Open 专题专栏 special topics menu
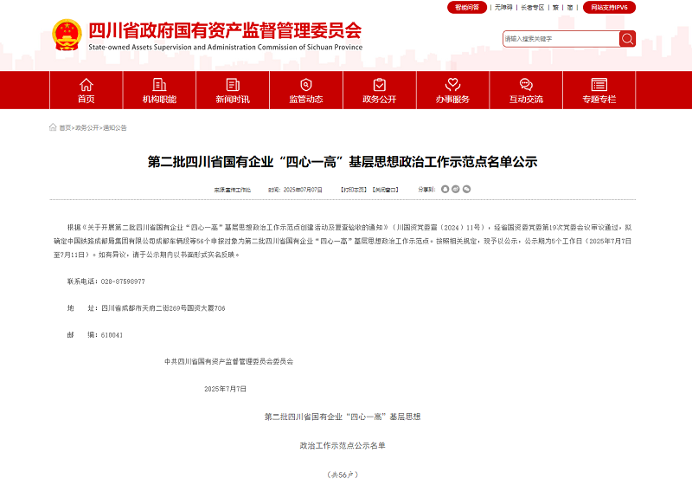692x485 pixels. click(599, 90)
